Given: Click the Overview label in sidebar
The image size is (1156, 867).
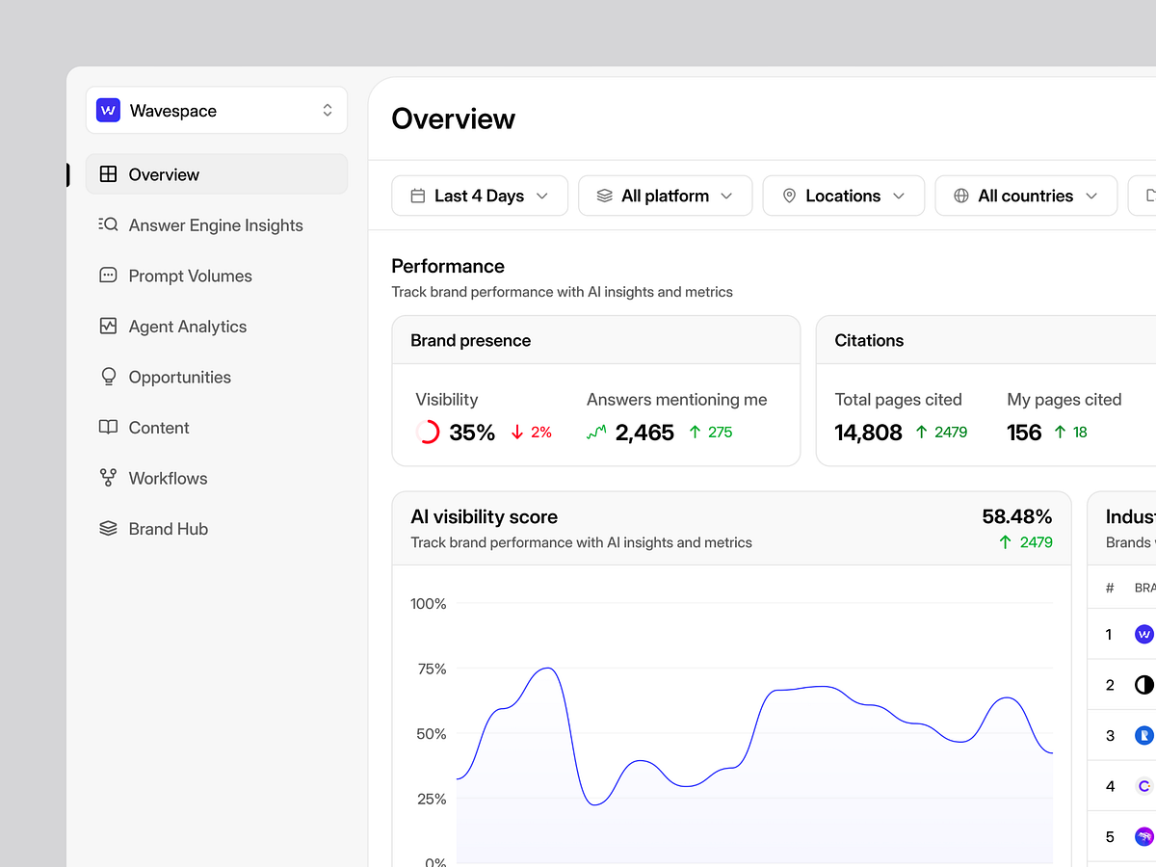Looking at the screenshot, I should [x=164, y=174].
